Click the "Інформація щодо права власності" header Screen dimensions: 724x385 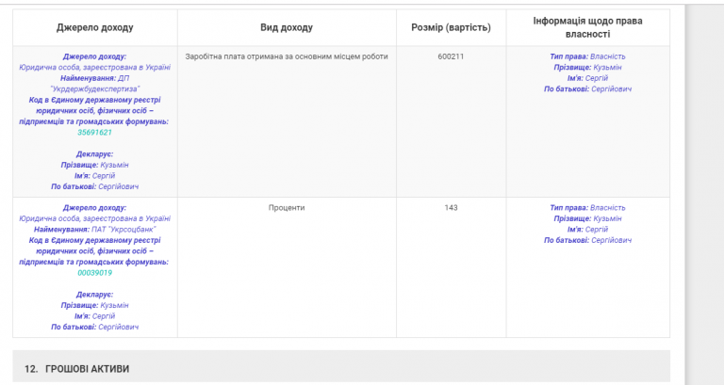(x=587, y=27)
